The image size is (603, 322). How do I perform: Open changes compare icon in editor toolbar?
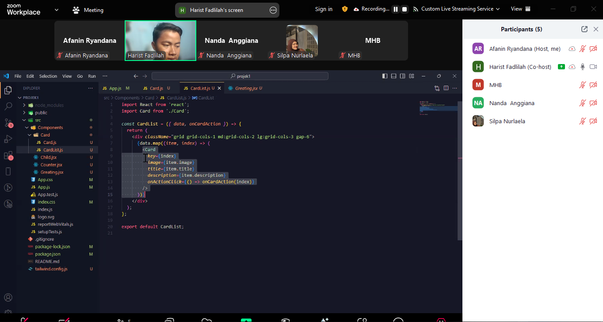pyautogui.click(x=437, y=88)
